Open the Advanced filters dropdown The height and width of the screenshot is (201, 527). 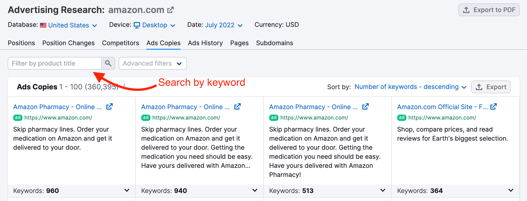(x=153, y=63)
